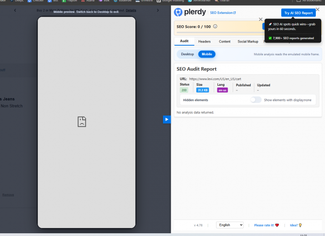Image resolution: width=325 pixels, height=236 pixels.
Task: Click the next banner arrow on page
Action: (x=158, y=10)
